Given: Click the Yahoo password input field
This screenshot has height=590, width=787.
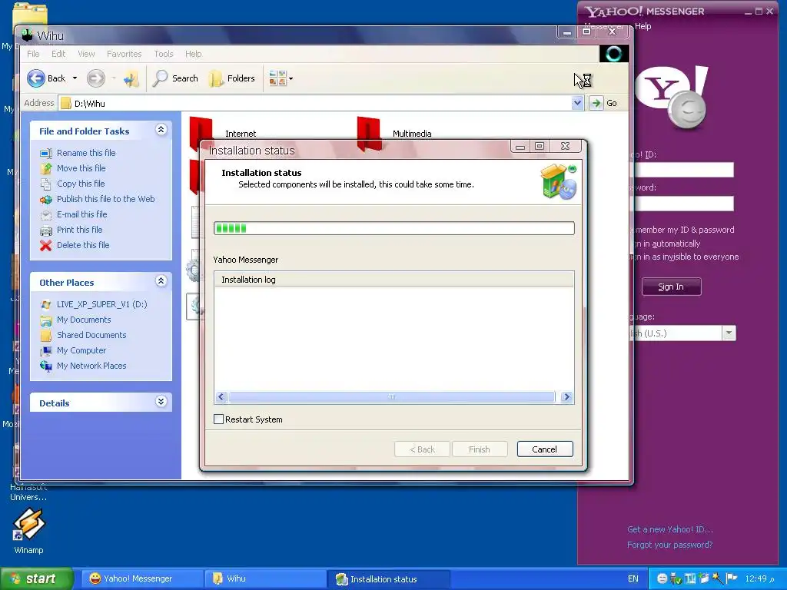Looking at the screenshot, I should coord(683,203).
